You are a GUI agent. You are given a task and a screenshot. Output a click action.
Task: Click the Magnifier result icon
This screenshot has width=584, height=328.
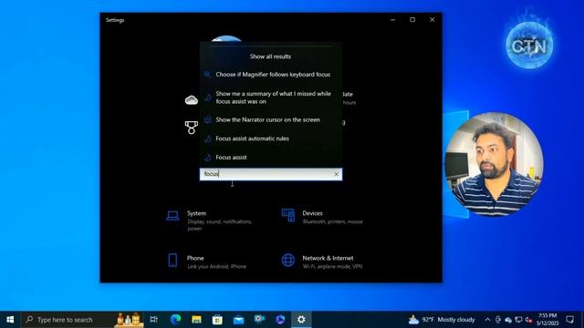[208, 75]
